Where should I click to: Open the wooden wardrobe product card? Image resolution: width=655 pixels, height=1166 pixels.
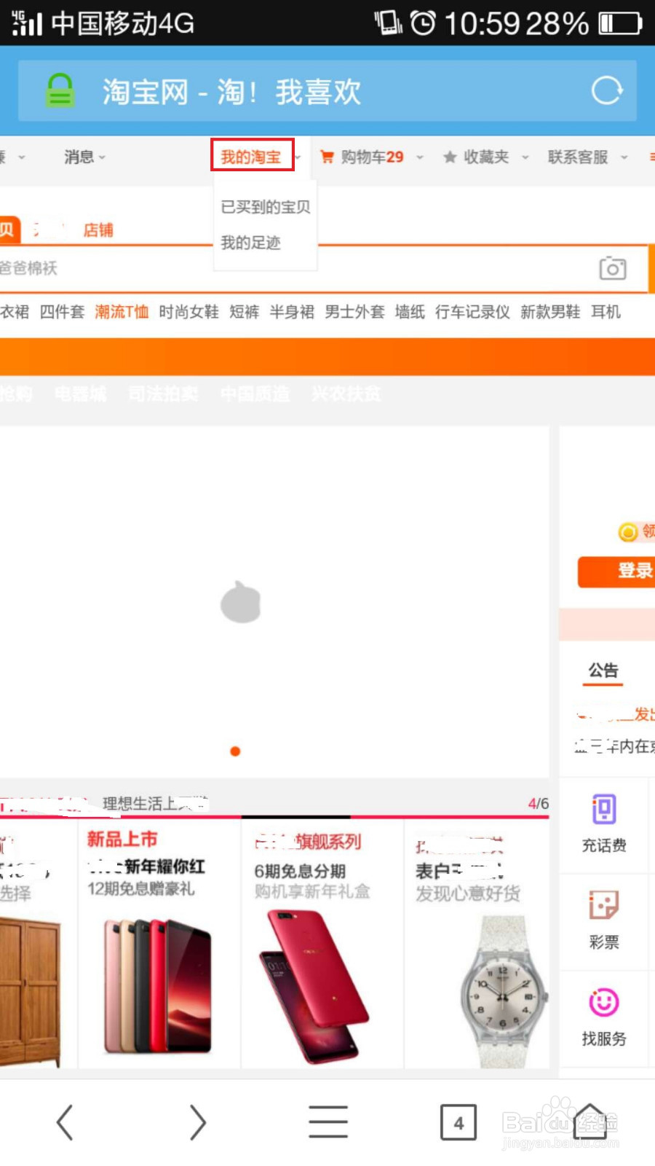pos(38,944)
